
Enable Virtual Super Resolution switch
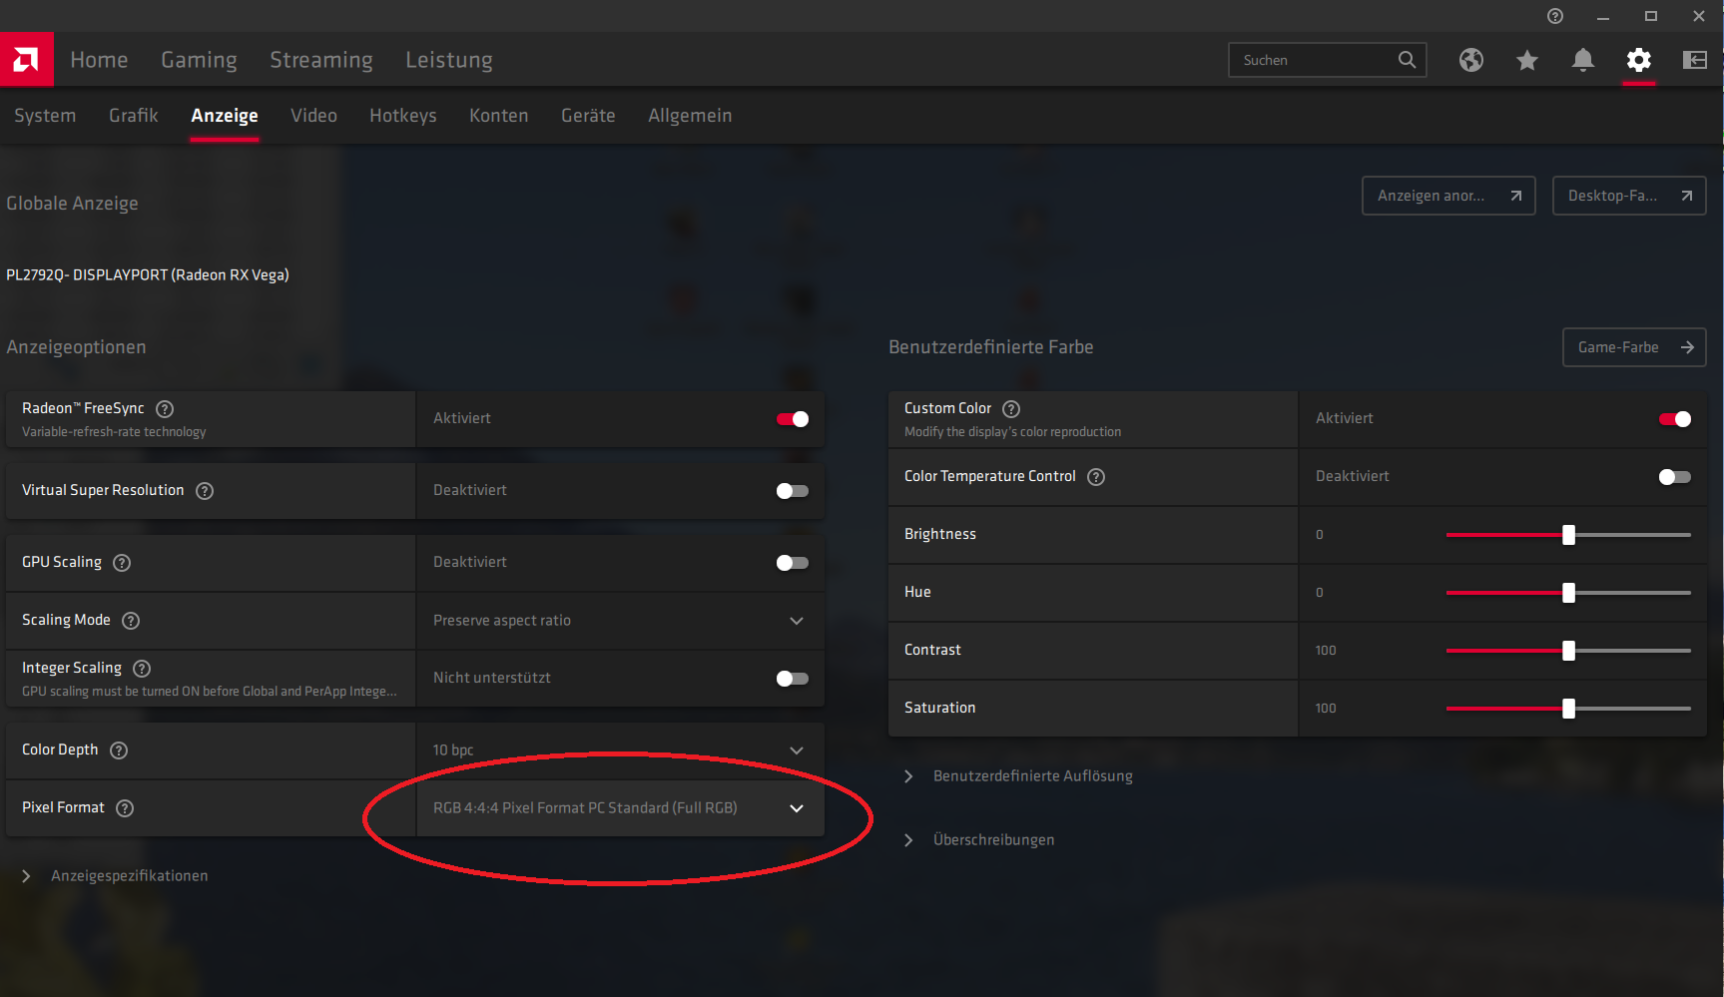tap(793, 491)
